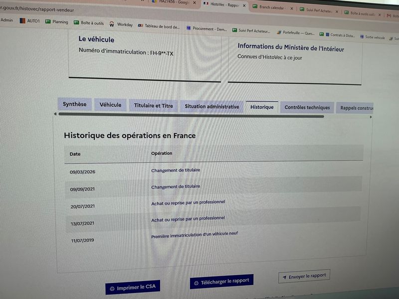
Task: Click the Historique des opérations en France heading
Action: [x=130, y=135]
